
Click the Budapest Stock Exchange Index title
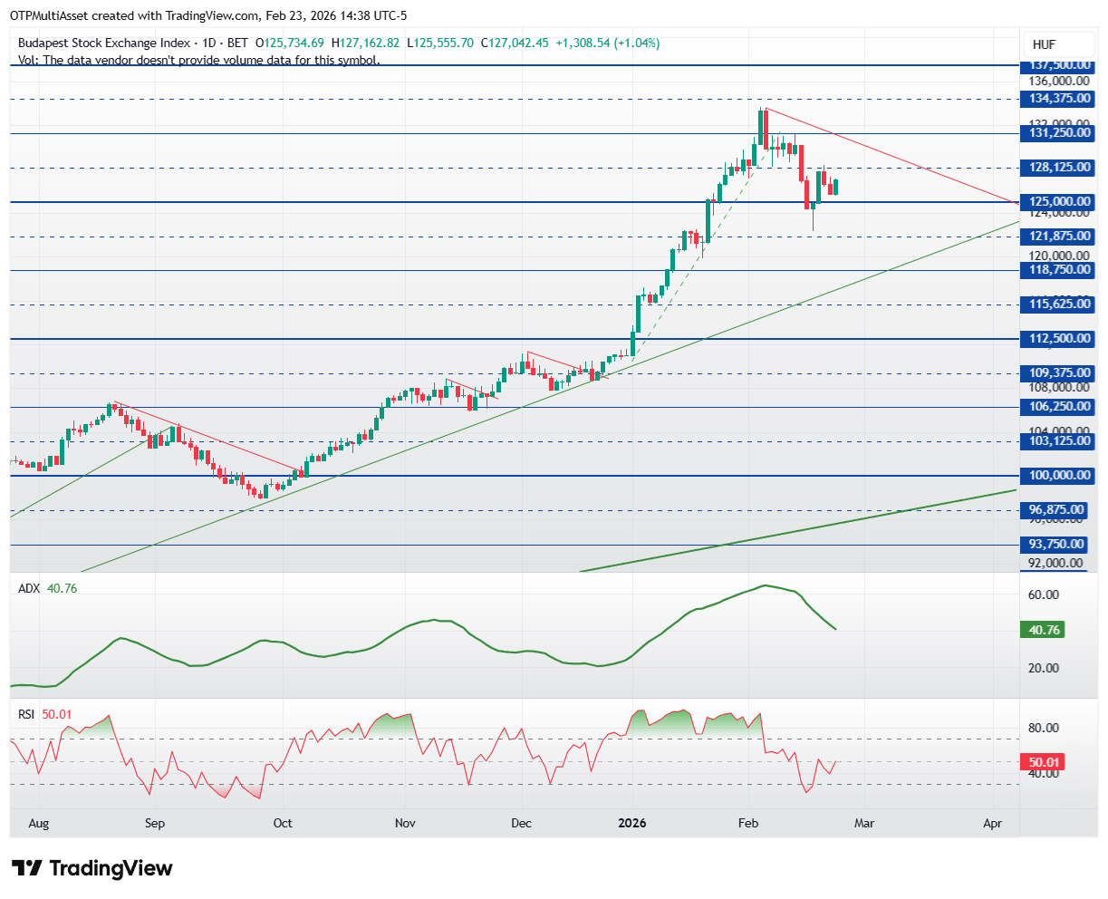click(104, 43)
